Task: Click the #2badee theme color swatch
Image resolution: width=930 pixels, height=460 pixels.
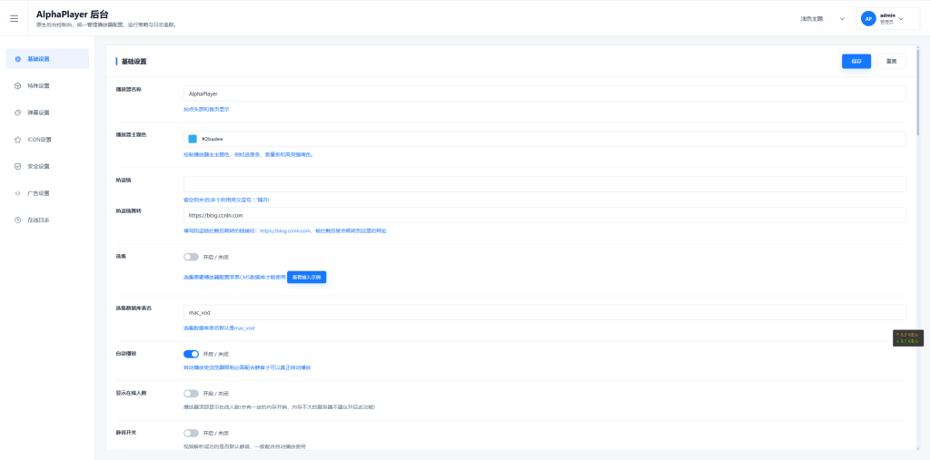Action: [x=193, y=139]
